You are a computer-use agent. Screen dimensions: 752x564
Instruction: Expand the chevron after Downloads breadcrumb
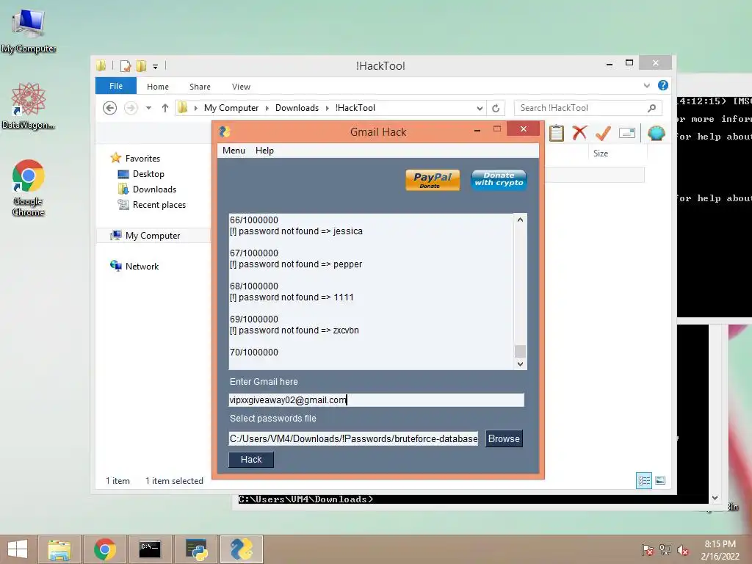327,109
